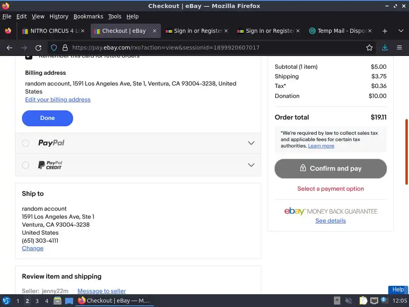Click the Select a payment option message
409x307 pixels.
click(x=331, y=189)
